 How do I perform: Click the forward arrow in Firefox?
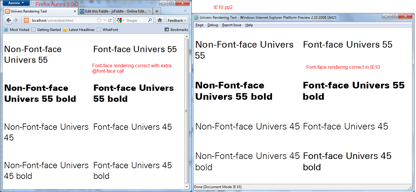coord(16,21)
